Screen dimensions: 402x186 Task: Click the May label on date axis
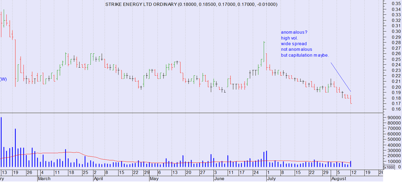pyautogui.click(x=154, y=179)
